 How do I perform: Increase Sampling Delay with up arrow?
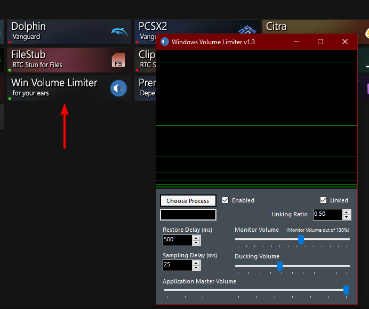pos(196,263)
